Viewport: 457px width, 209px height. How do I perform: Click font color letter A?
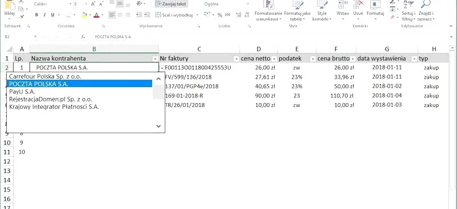click(x=96, y=15)
